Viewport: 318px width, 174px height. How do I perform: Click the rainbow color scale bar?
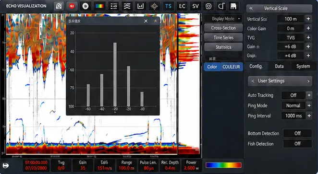223,165
